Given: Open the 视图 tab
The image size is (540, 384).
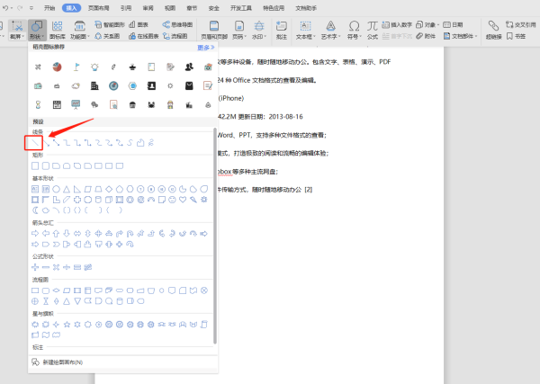Looking at the screenshot, I should coord(170,8).
